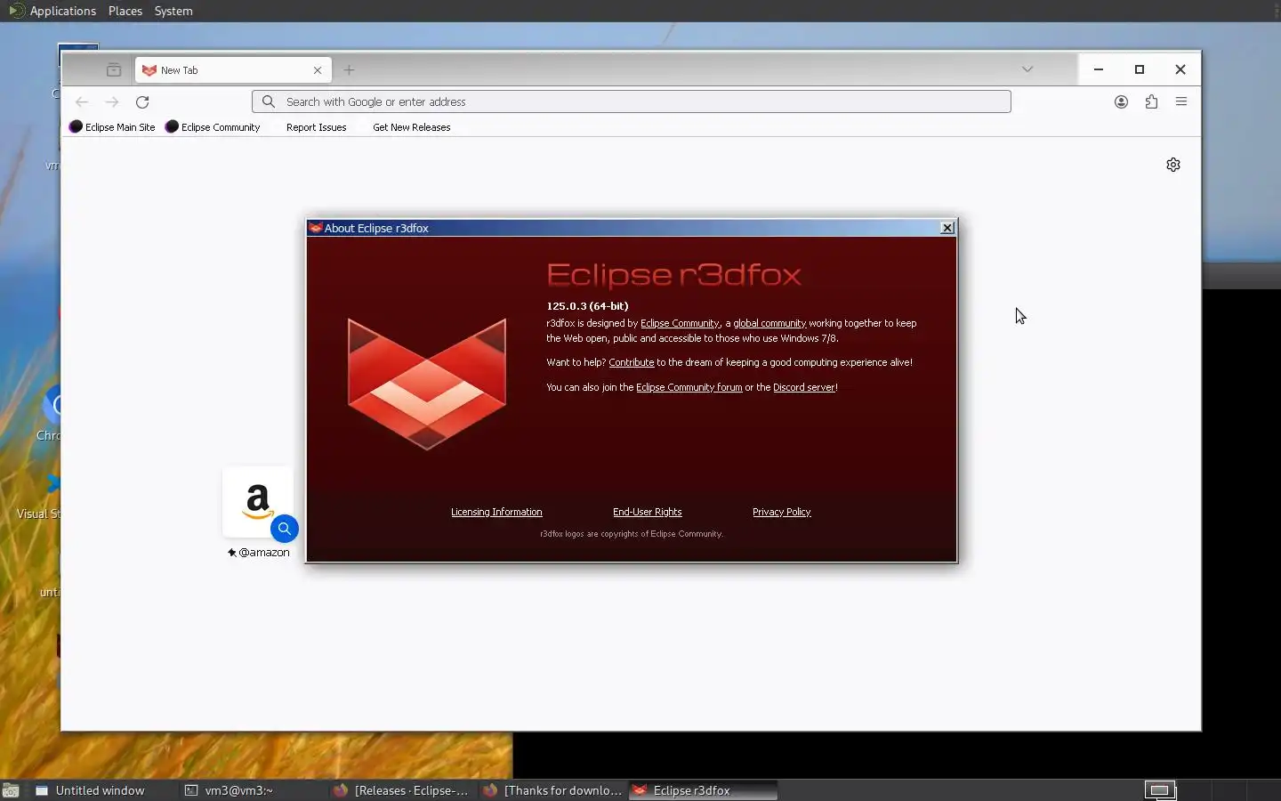Open the Eclipse Community forum link
This screenshot has height=801, width=1281.
(x=689, y=388)
